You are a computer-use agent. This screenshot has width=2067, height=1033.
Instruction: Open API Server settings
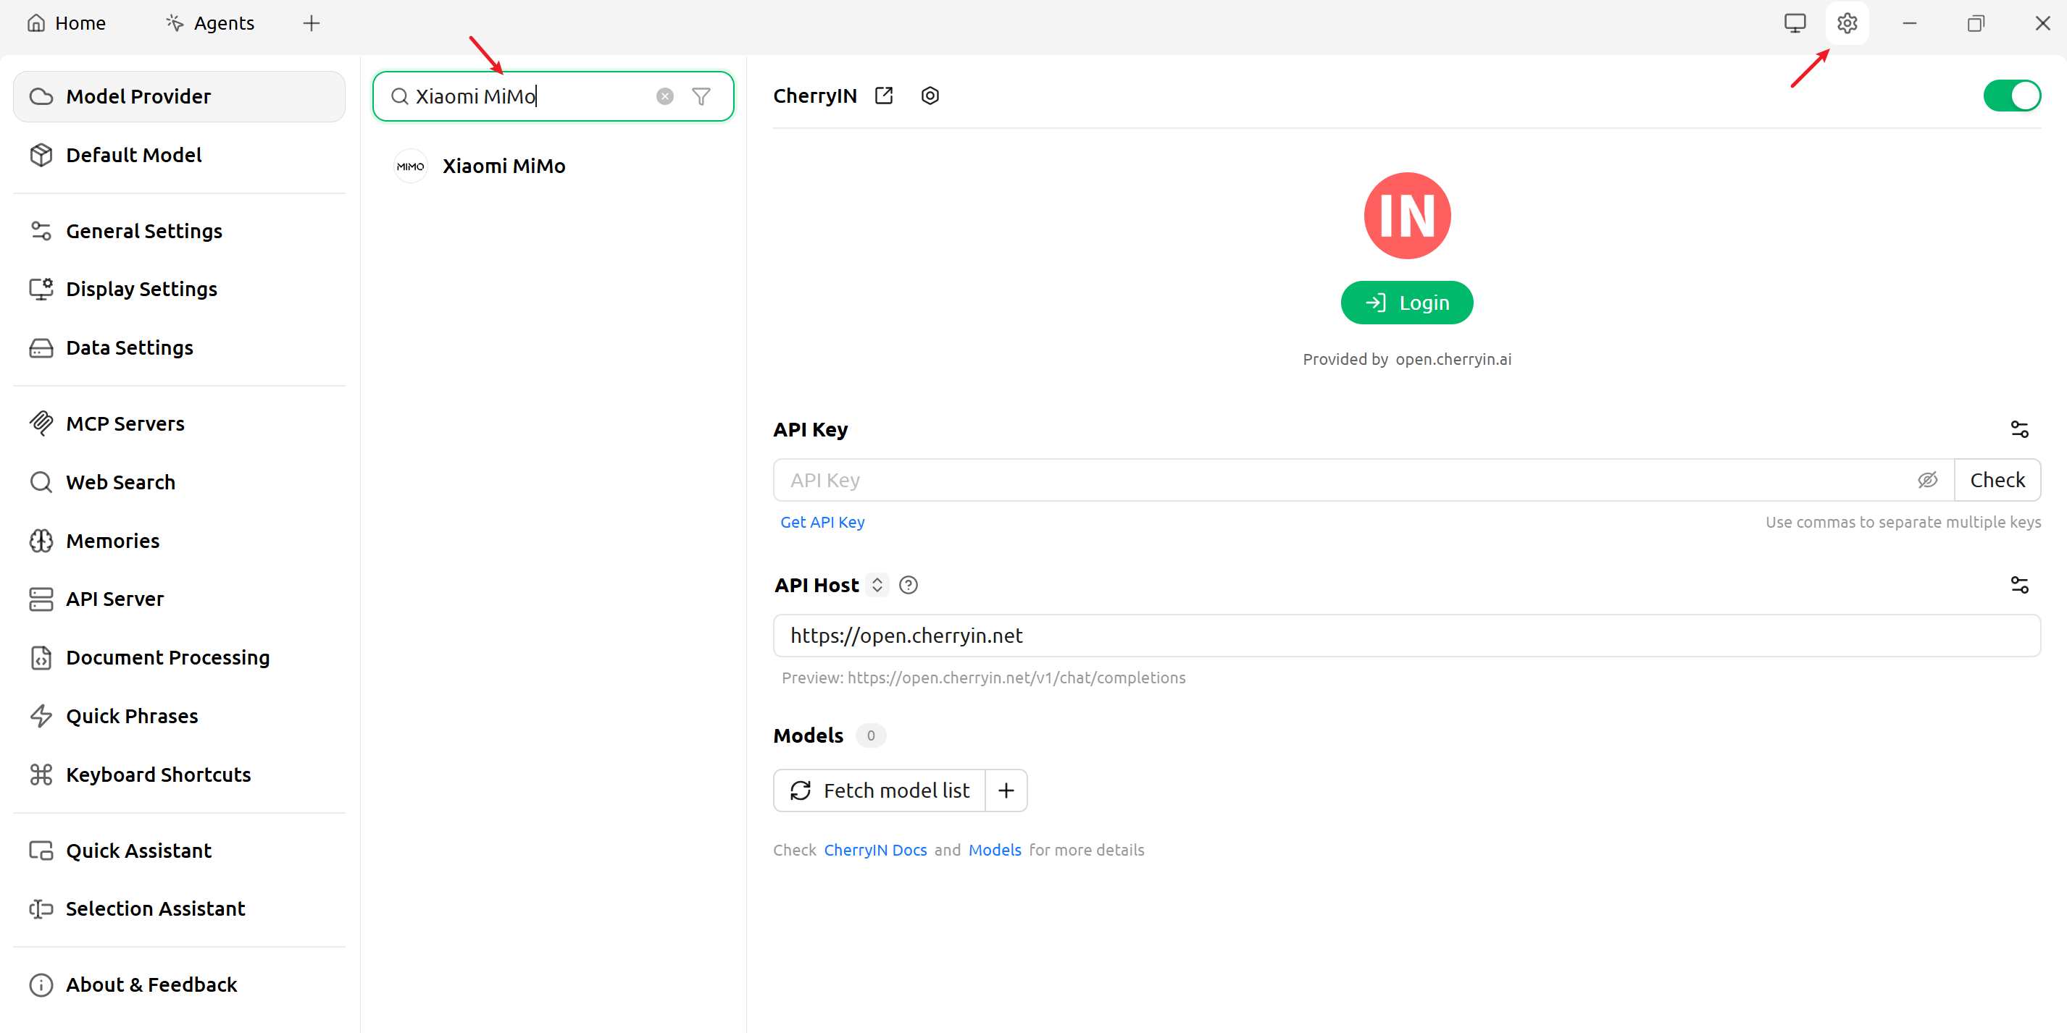point(179,599)
